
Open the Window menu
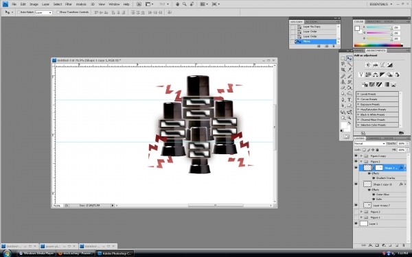114,4
